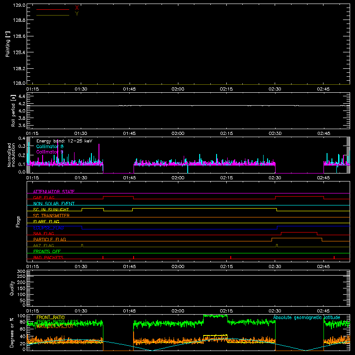355x355 pixels.
Task: Click the Quality axis title
Action: tap(12, 288)
